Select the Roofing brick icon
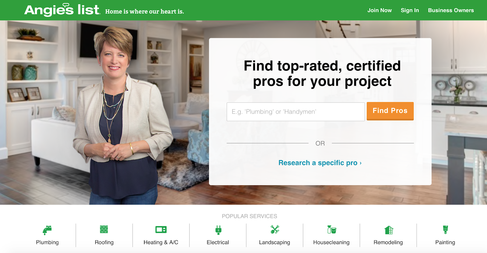487x253 pixels. click(104, 229)
